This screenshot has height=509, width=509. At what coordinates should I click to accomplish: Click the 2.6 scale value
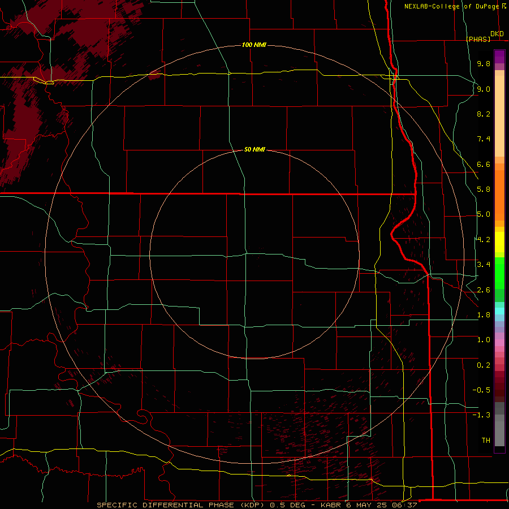[484, 290]
